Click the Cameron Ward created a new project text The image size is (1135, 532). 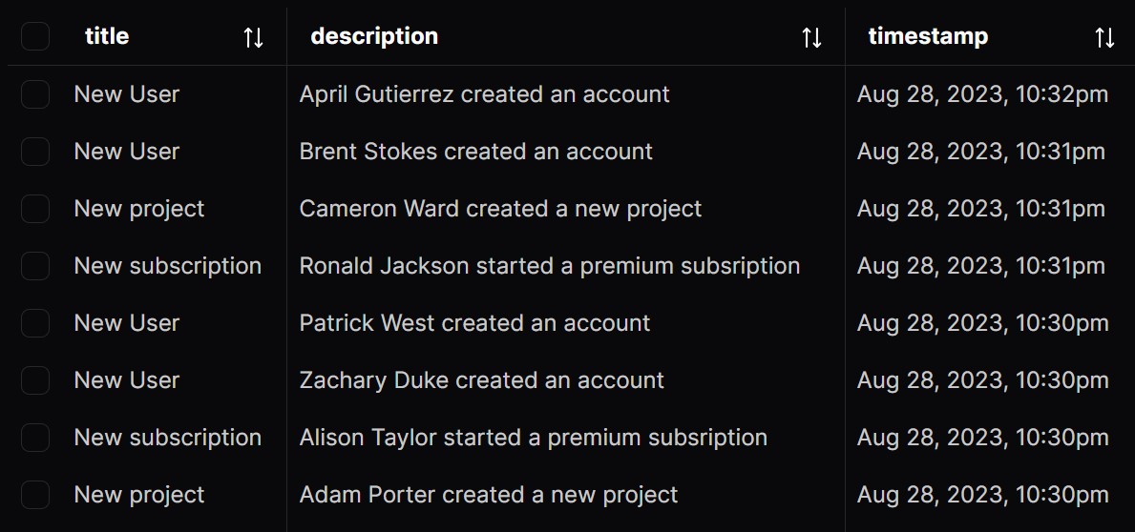point(500,209)
